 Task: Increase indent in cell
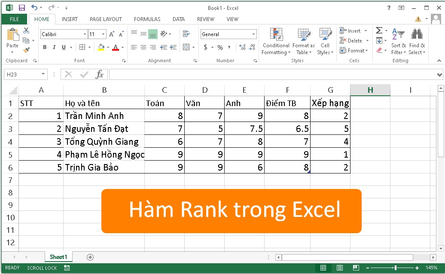(173, 47)
